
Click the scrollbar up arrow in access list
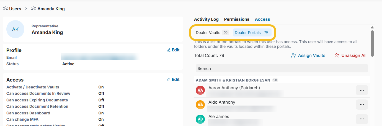pyautogui.click(x=372, y=27)
